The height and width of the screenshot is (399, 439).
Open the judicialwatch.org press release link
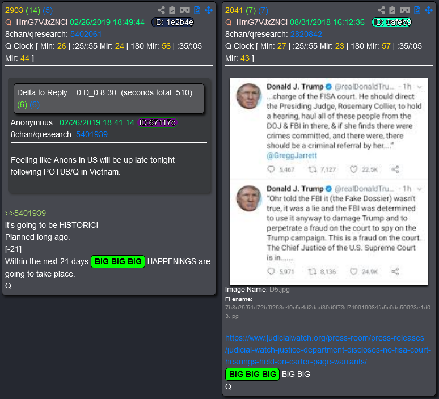click(328, 350)
